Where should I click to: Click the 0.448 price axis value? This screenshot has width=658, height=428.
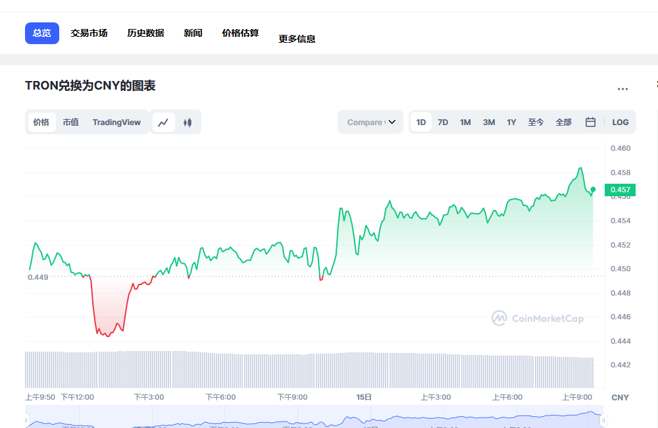(620, 293)
